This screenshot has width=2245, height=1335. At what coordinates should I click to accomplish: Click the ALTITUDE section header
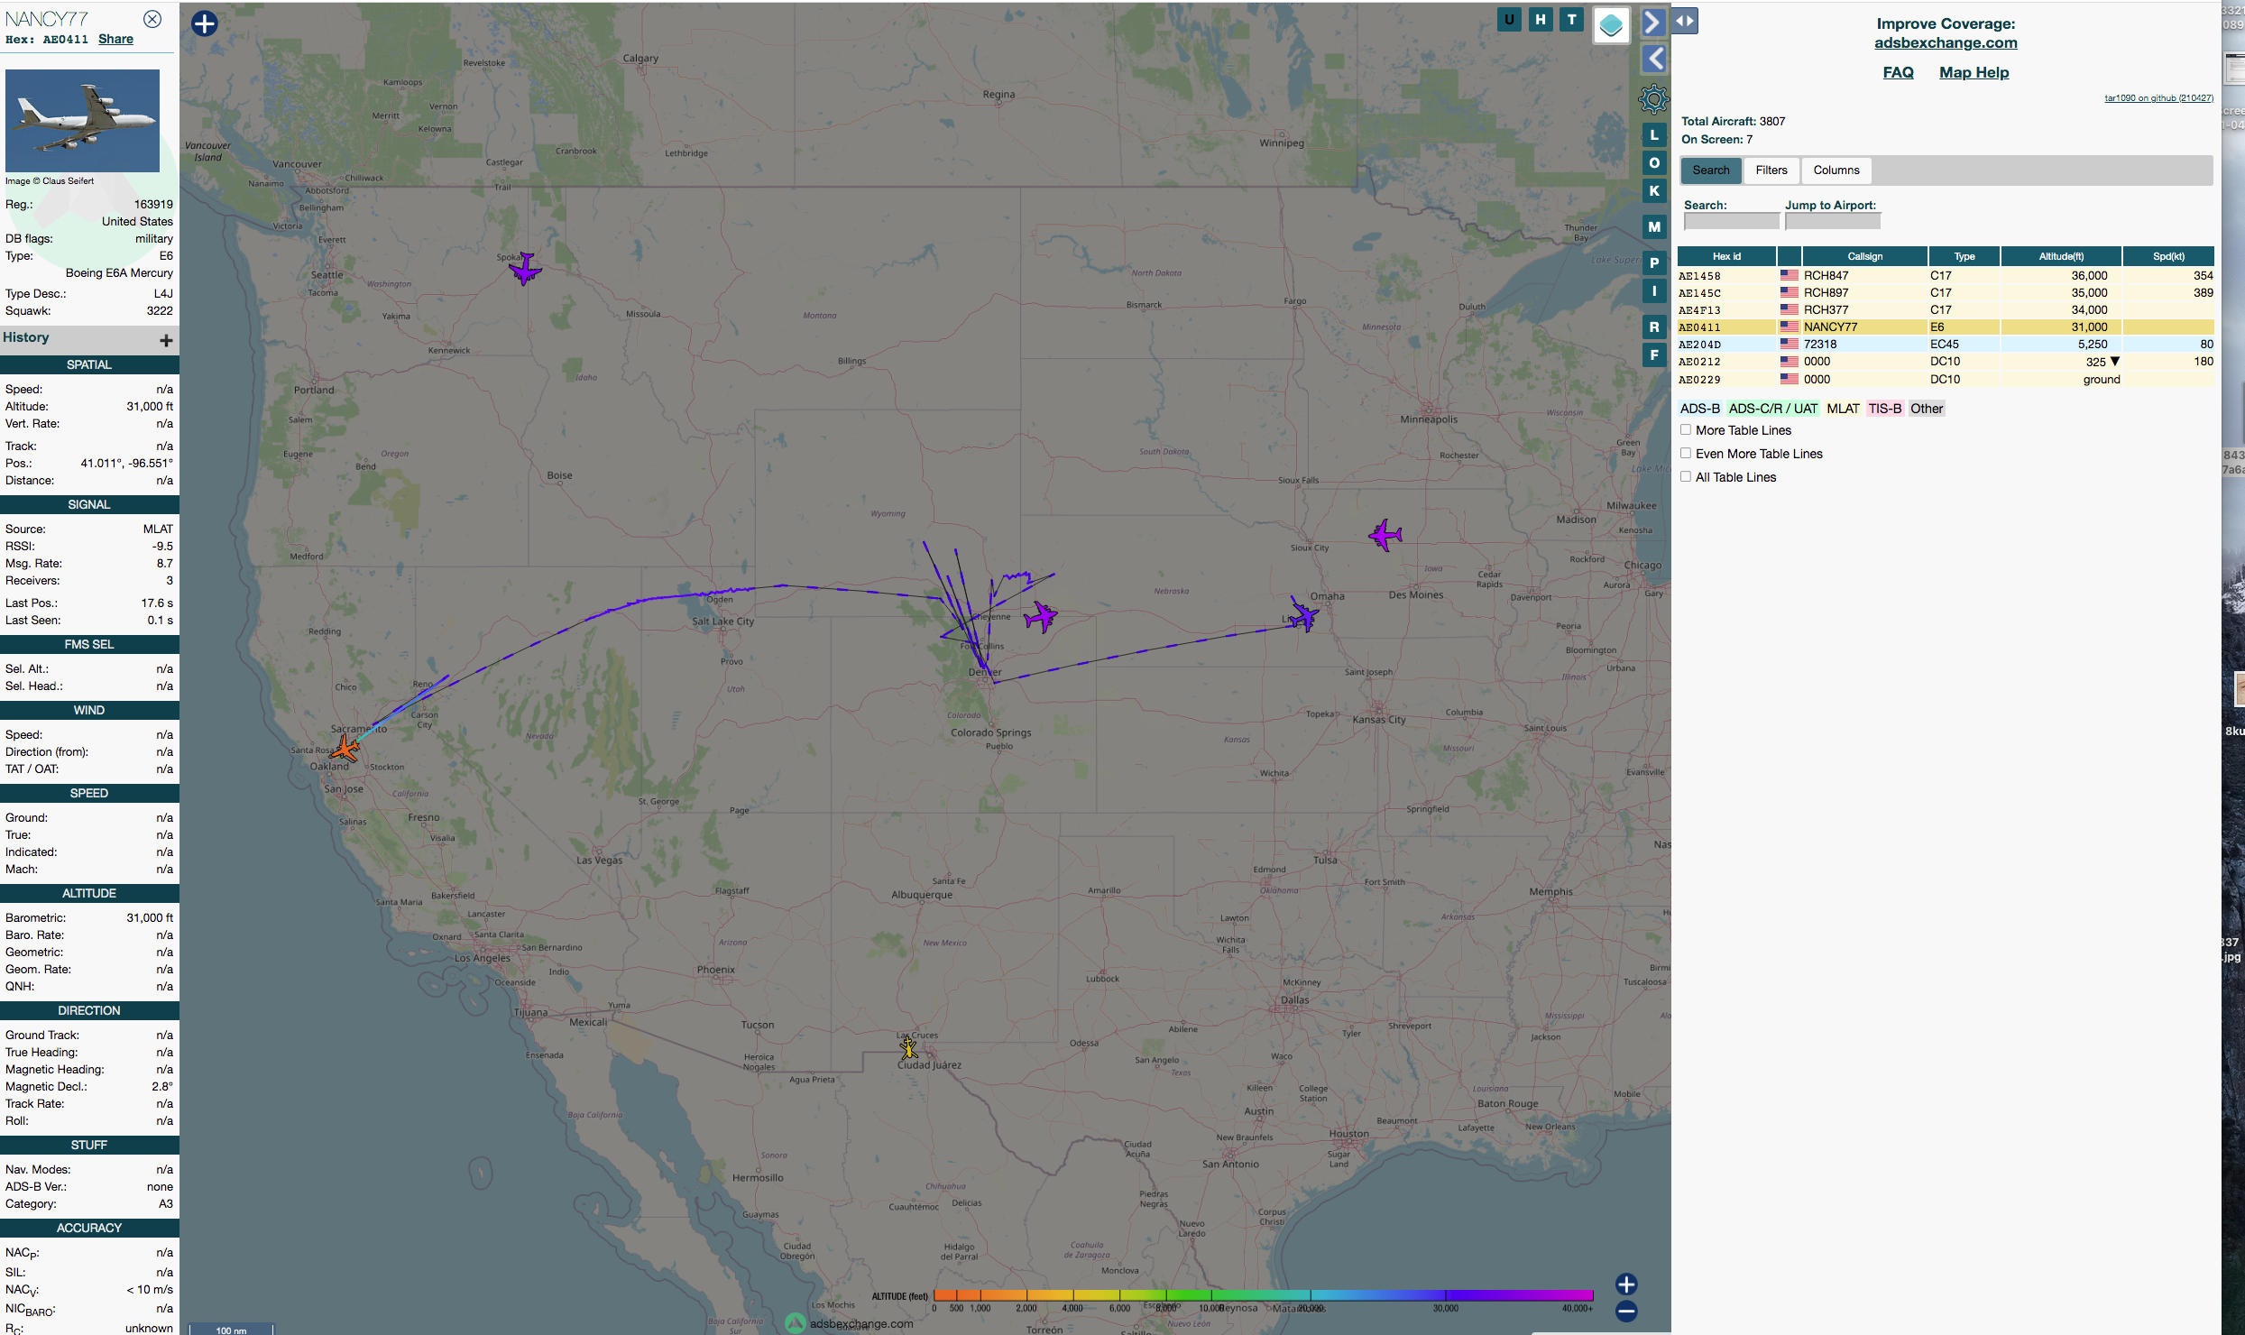pyautogui.click(x=89, y=893)
